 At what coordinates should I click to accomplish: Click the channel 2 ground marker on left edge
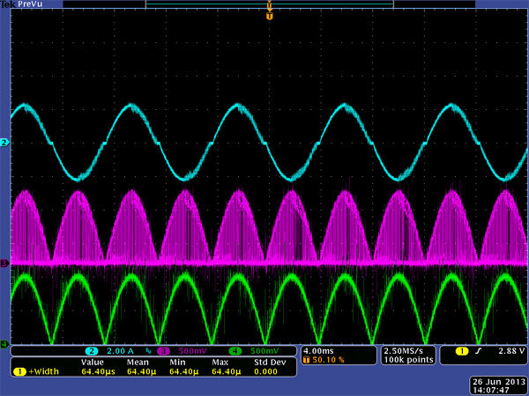pos(4,142)
